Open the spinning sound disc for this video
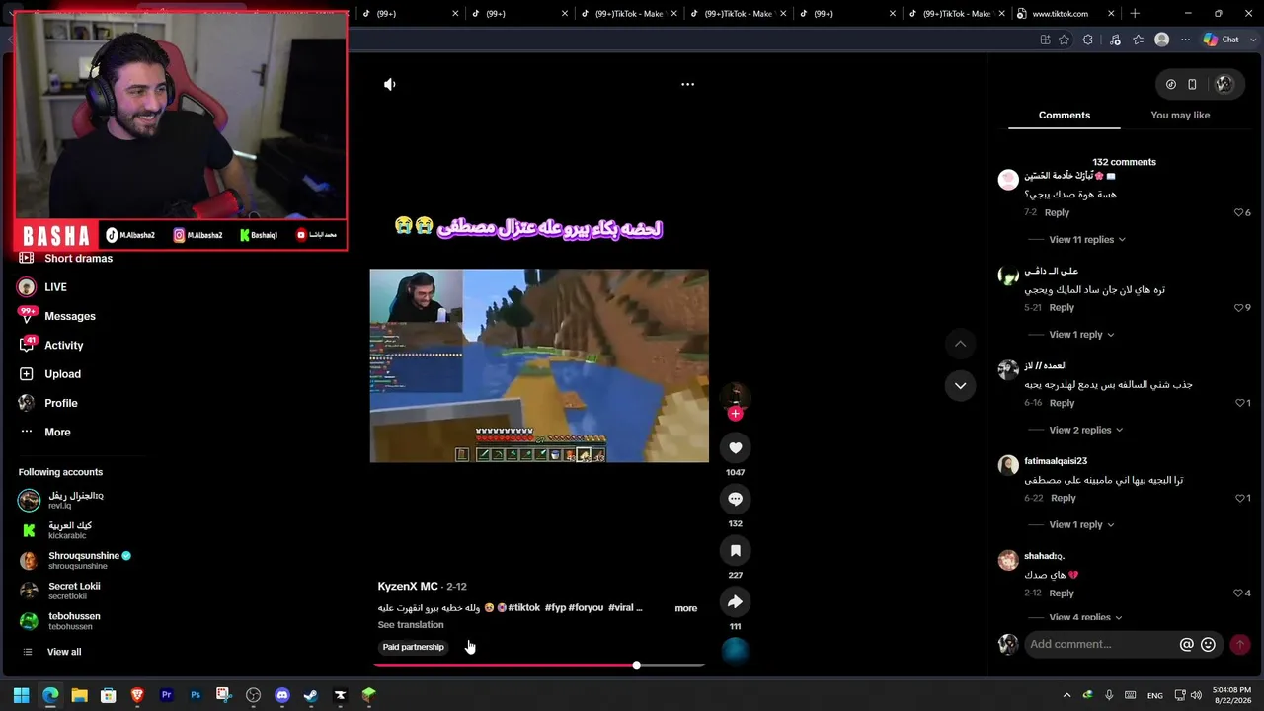Viewport: 1264px width, 711px height. click(735, 650)
